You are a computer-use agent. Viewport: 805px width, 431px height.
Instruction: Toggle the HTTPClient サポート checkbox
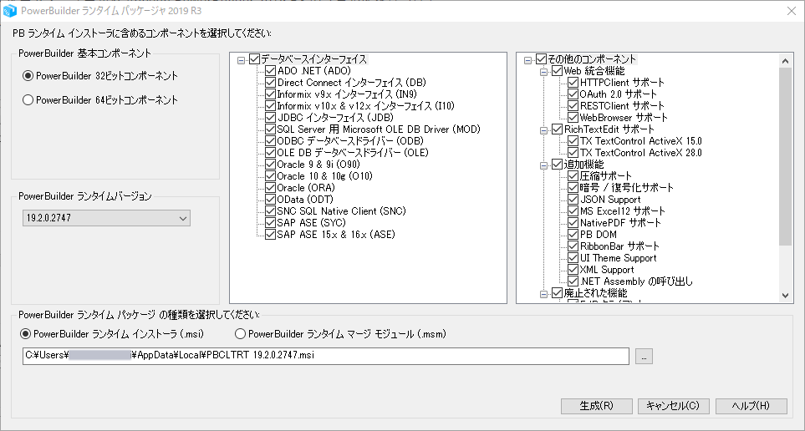pos(573,84)
